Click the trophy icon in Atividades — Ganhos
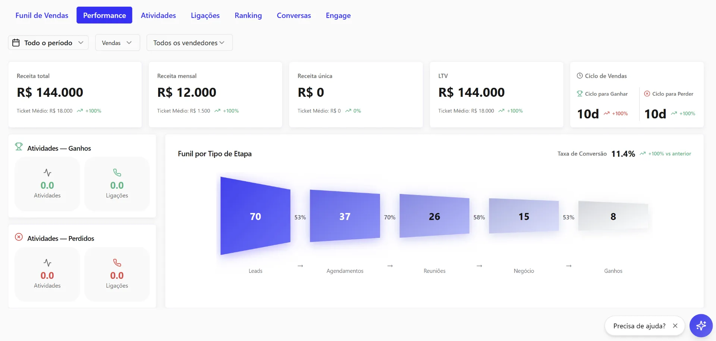 (19, 146)
